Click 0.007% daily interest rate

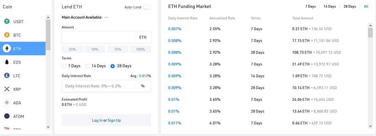[175, 29]
